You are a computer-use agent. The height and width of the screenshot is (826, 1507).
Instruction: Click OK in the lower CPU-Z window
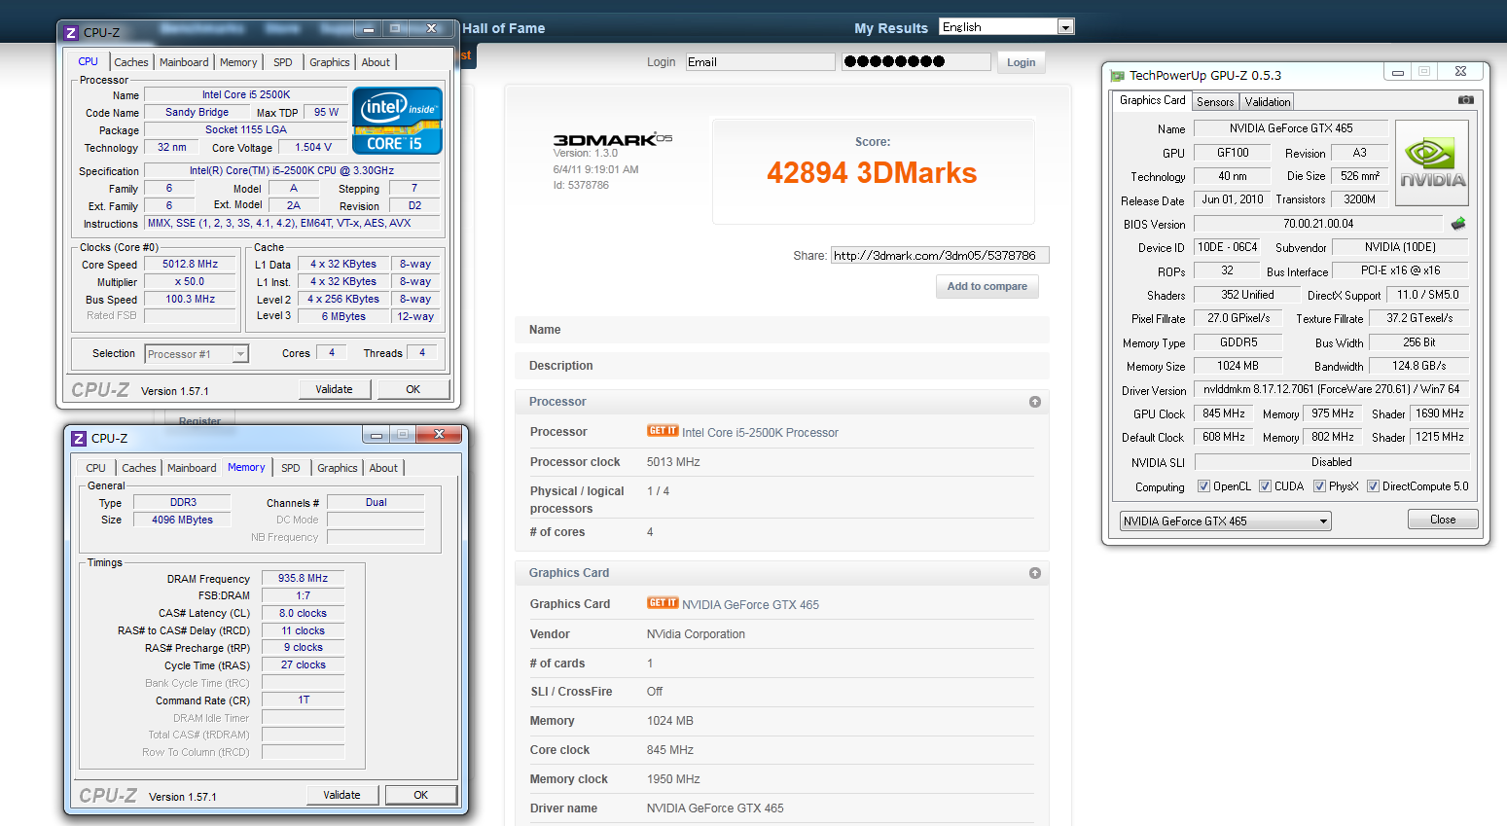tap(421, 795)
